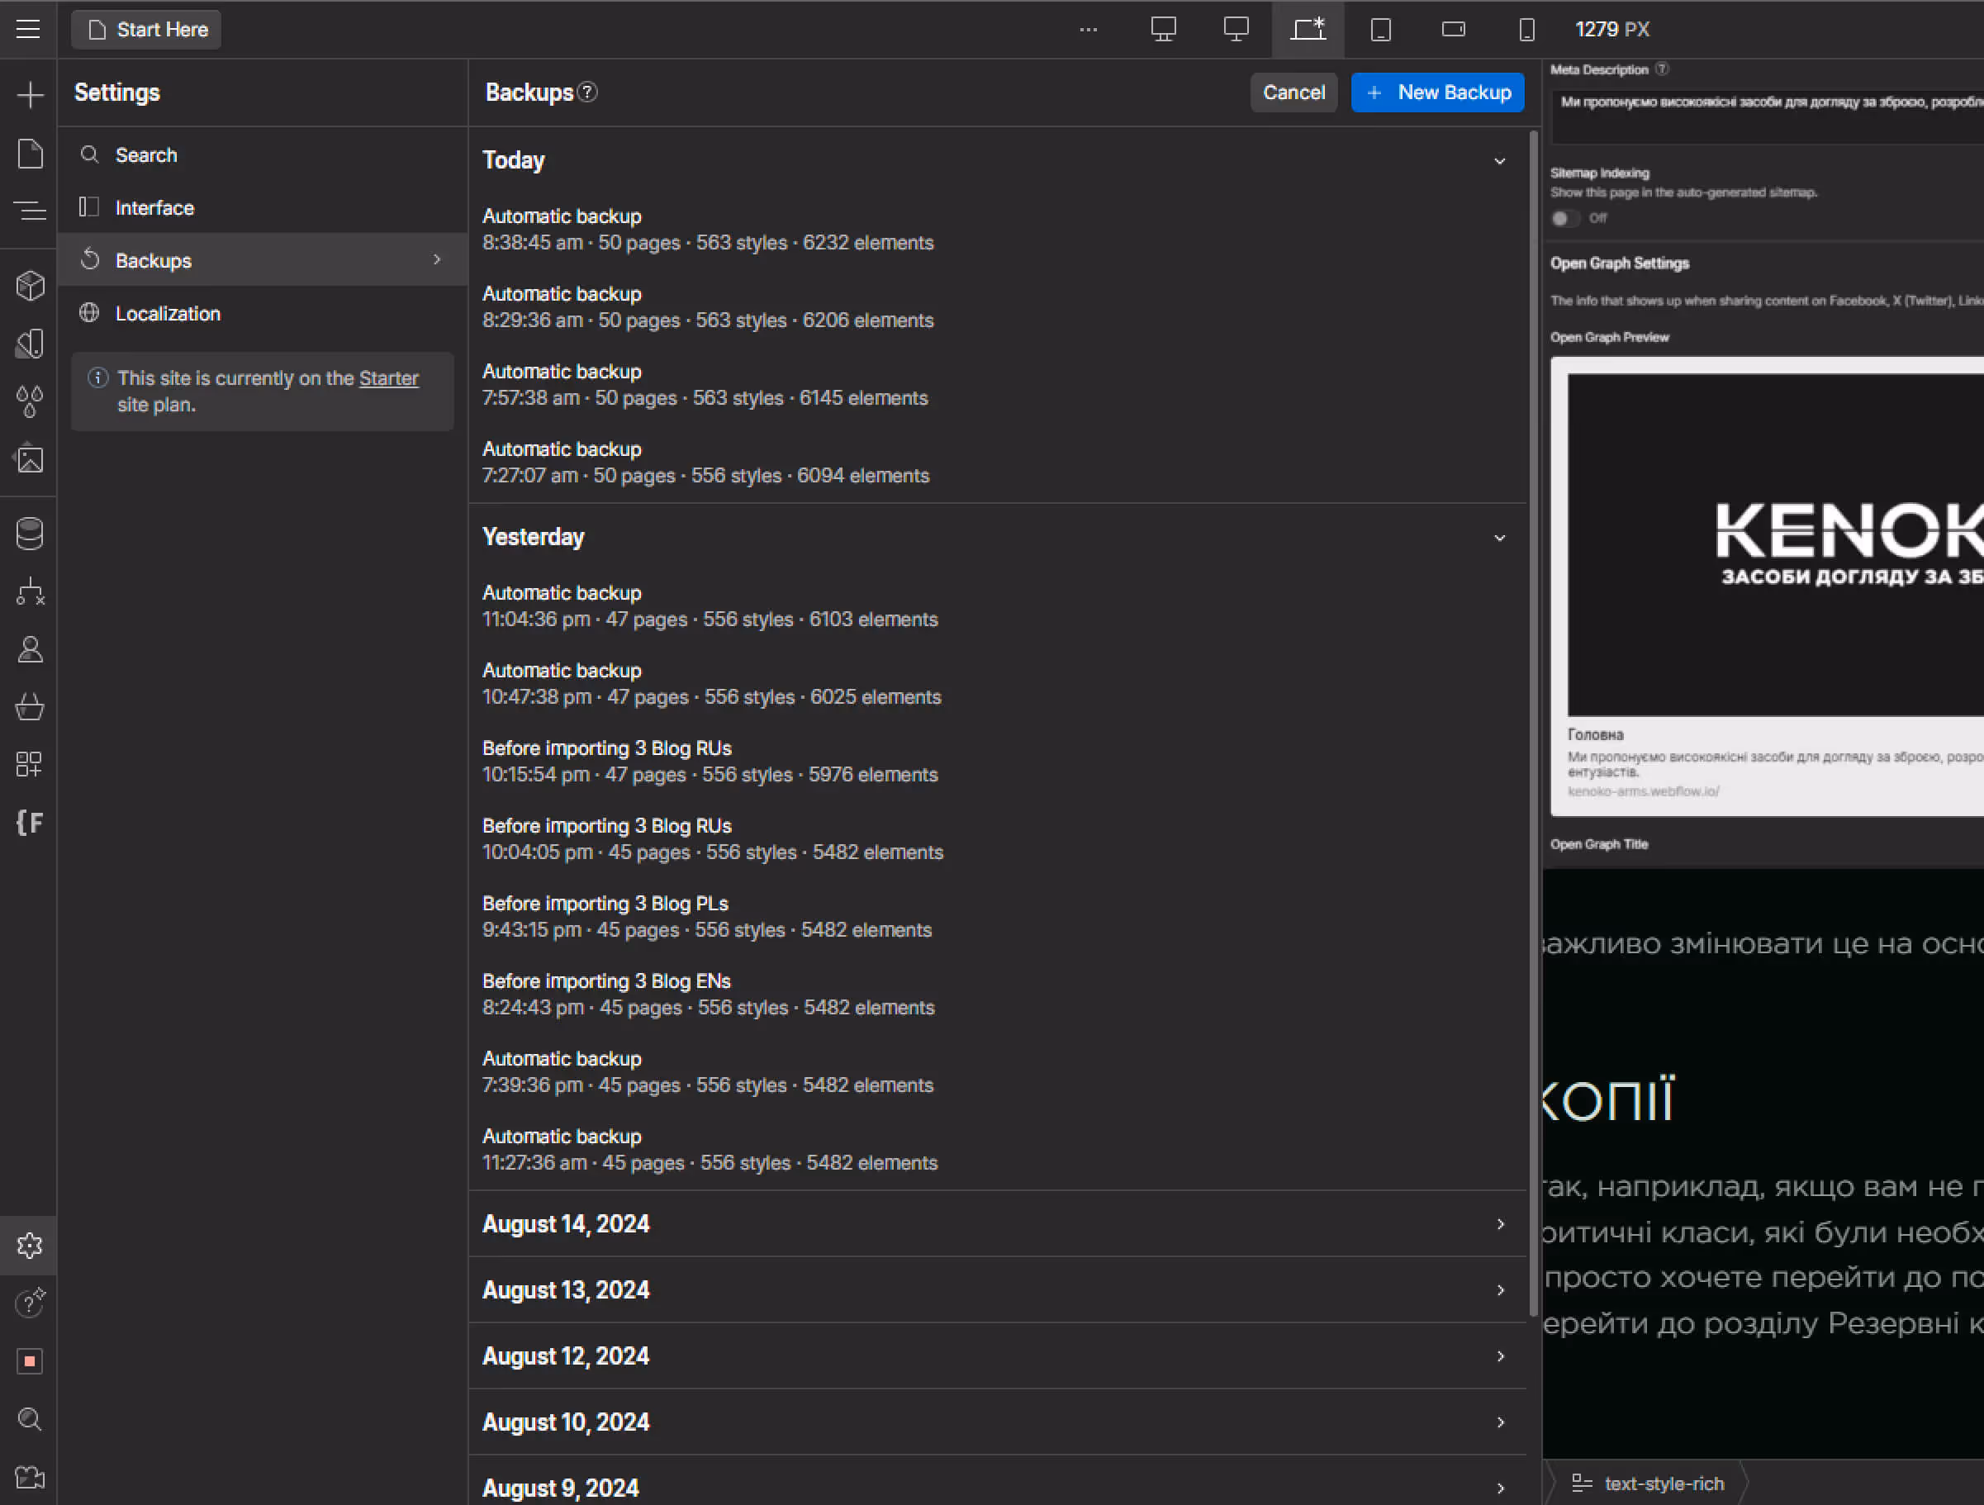Click the Meta Description text field
Viewport: 1984px width, 1505px height.
coord(1767,115)
